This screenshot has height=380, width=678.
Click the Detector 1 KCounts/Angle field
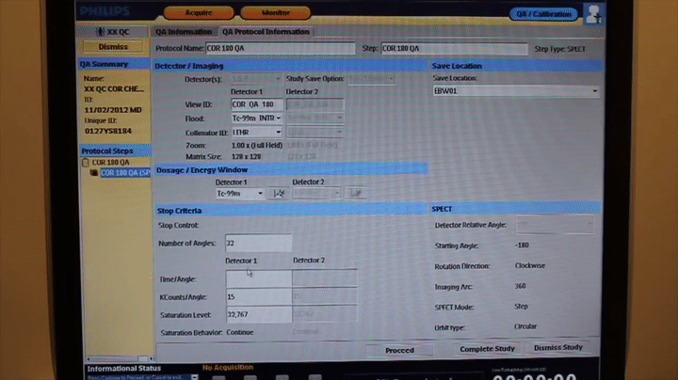[258, 296]
